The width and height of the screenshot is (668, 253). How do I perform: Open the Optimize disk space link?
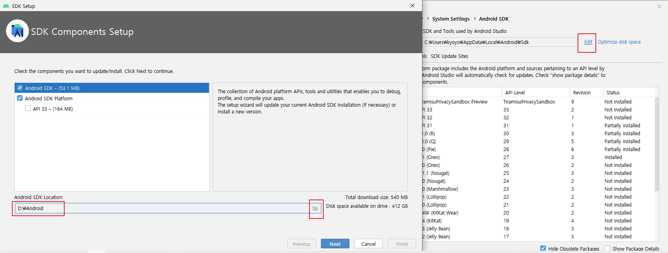tap(619, 42)
